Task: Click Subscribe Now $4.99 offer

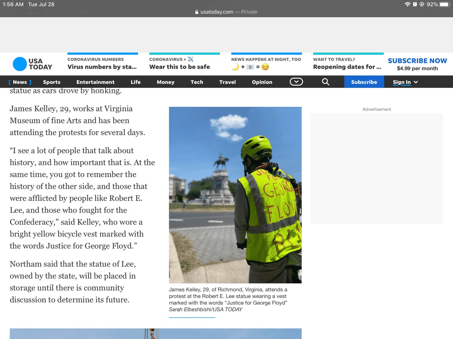Action: click(417, 64)
